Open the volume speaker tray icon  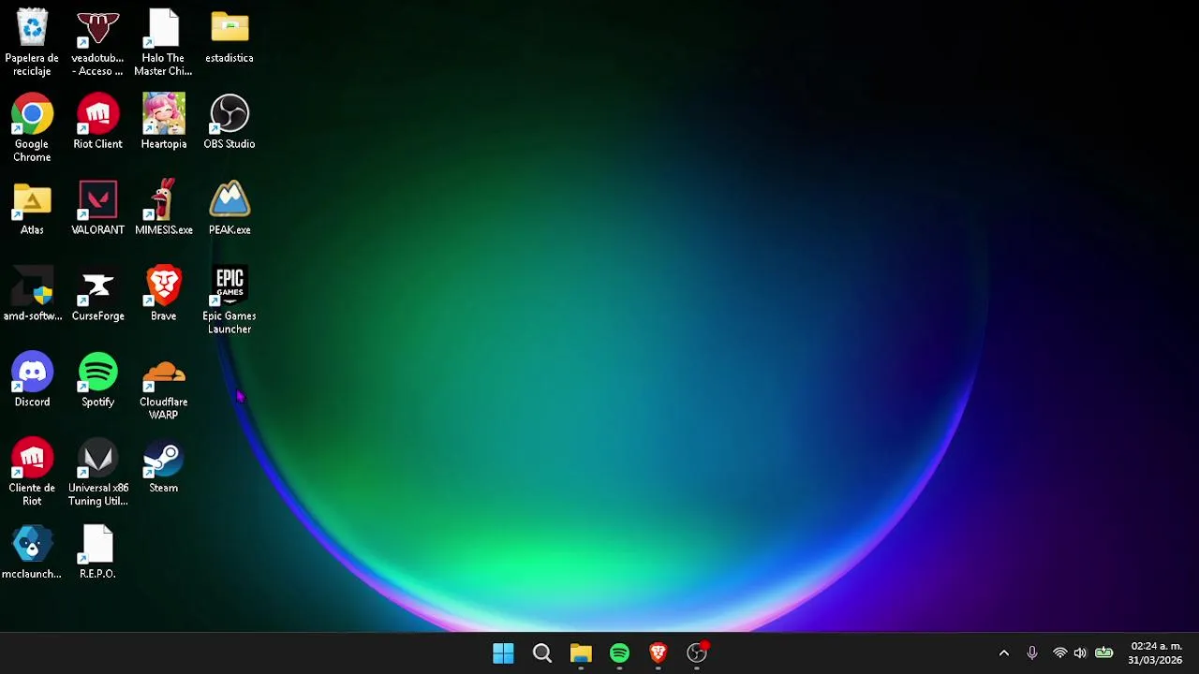1080,653
